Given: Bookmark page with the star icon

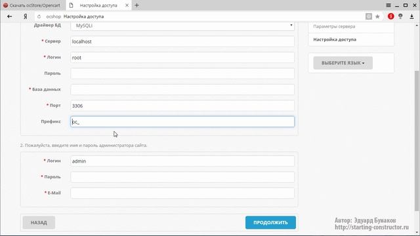Looking at the screenshot, I should (x=377, y=16).
